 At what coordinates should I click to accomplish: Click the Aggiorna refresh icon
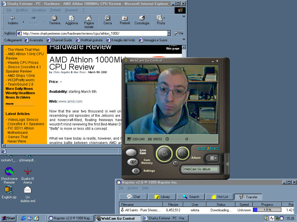[71, 18]
